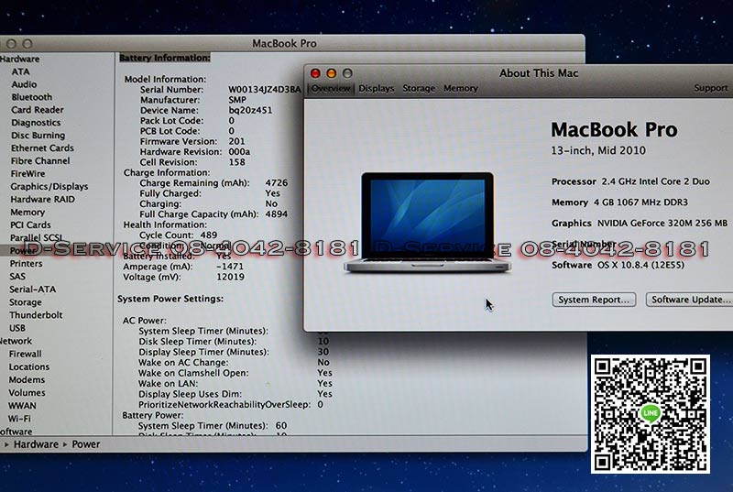Open Ethernet Cards hardware entry

tap(42, 148)
